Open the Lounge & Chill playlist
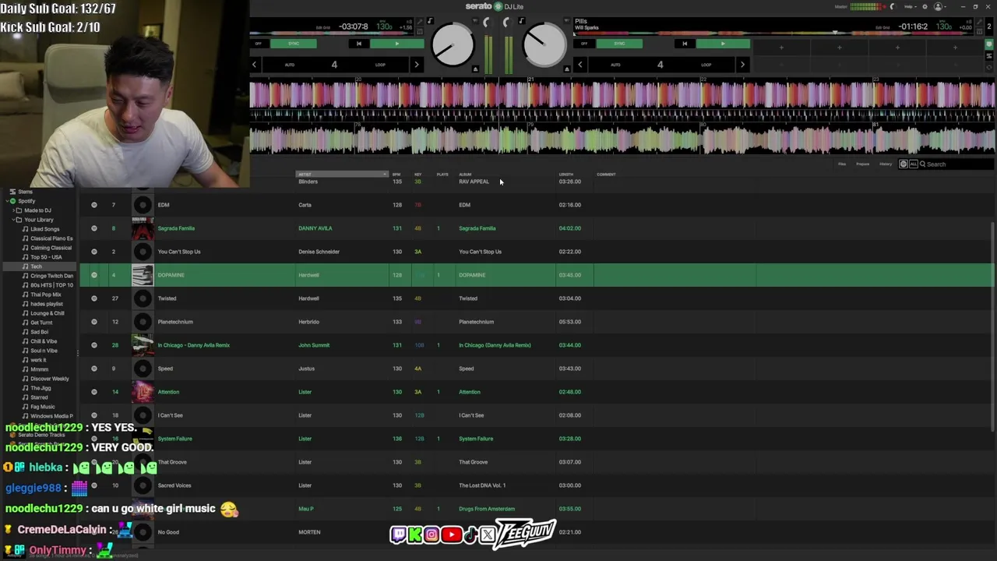The height and width of the screenshot is (561, 997). 47,313
